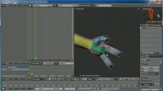Select the World properties tab icon
The width and height of the screenshot is (163, 91).
tap(153, 56)
